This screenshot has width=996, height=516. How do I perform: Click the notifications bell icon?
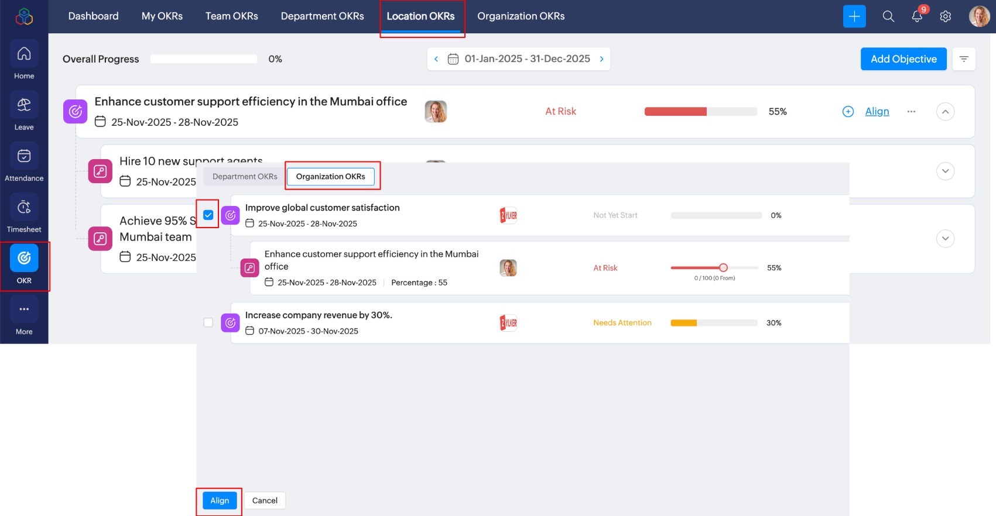[917, 16]
